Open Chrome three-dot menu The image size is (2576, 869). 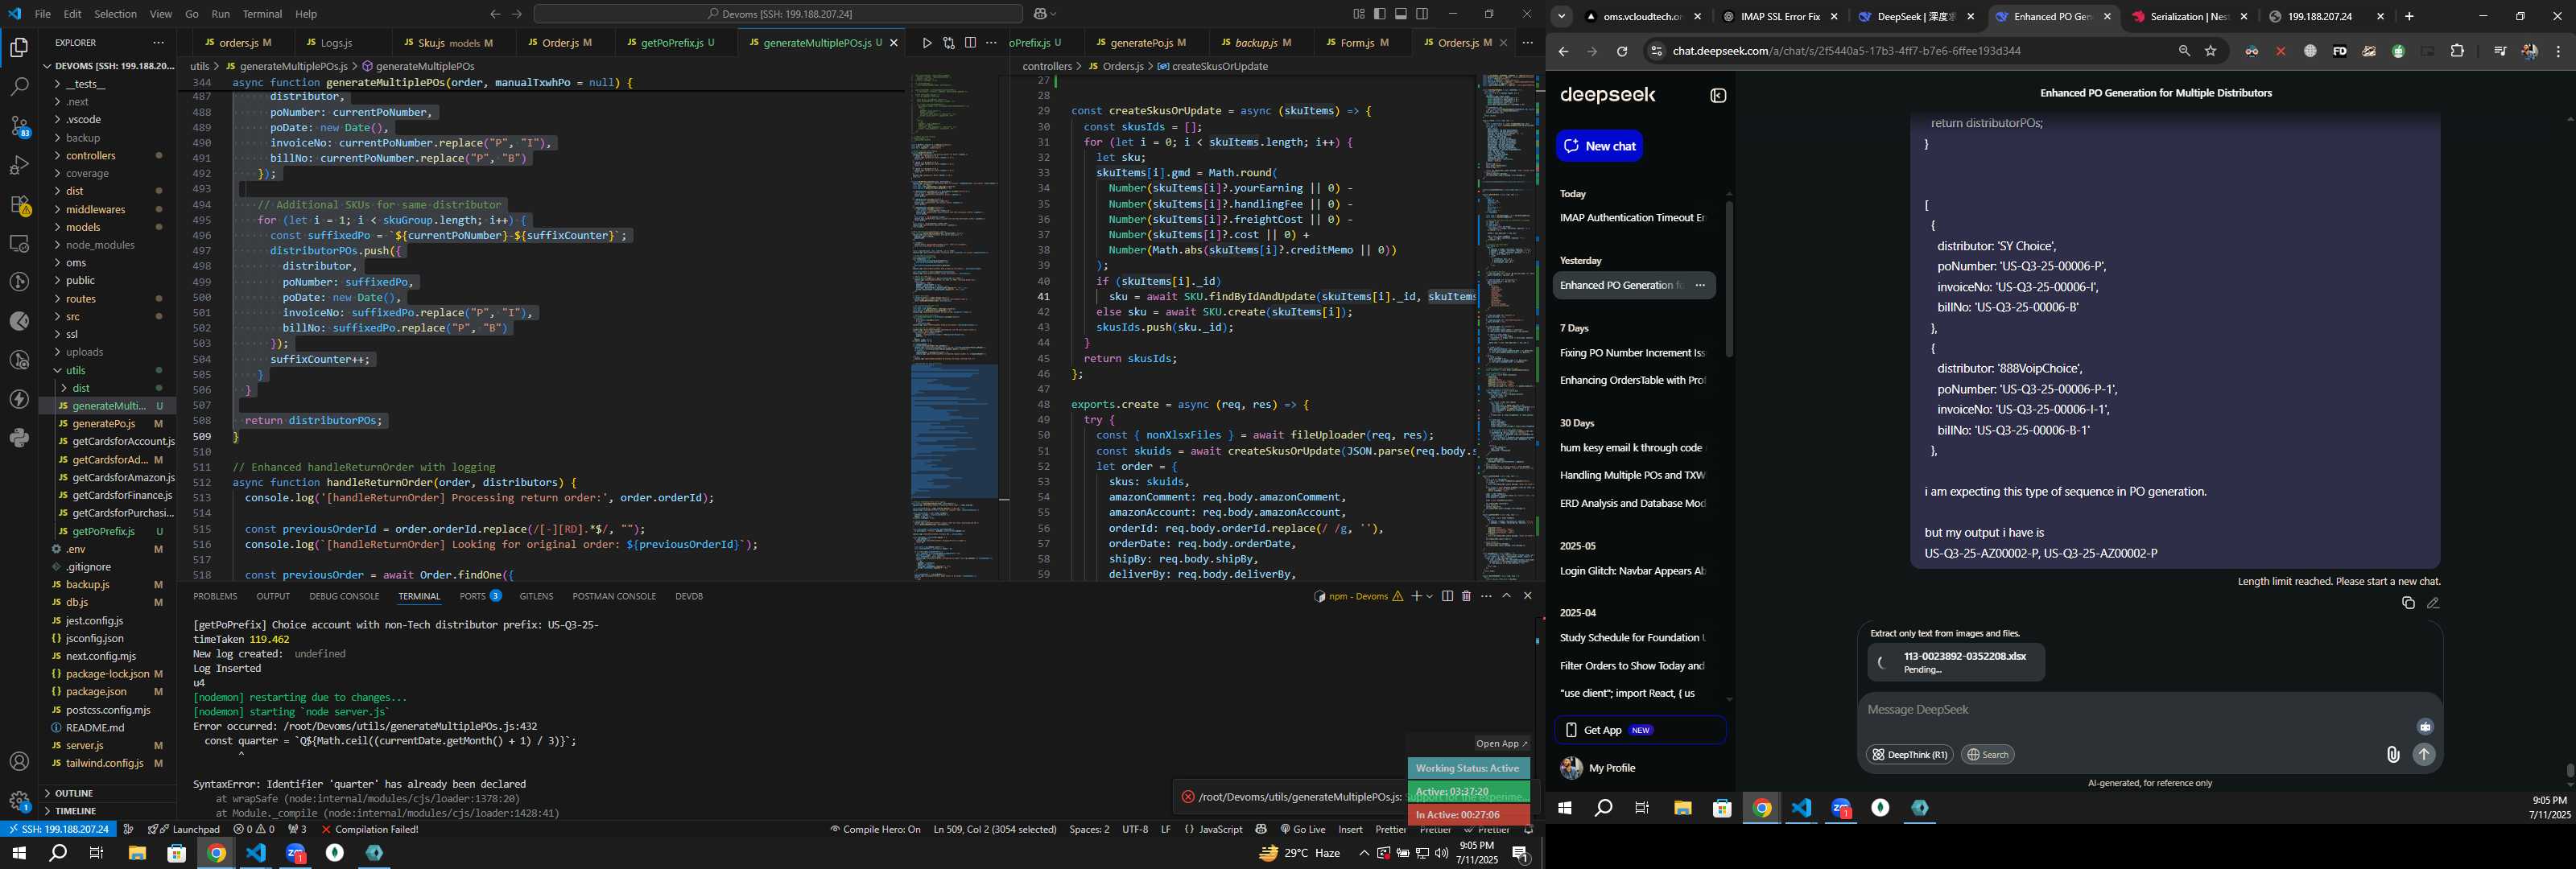click(2558, 51)
